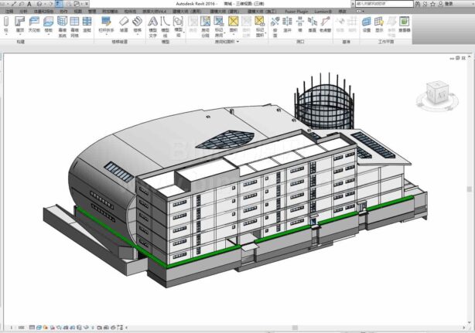Open the 管理 ribbon tab

[92, 11]
